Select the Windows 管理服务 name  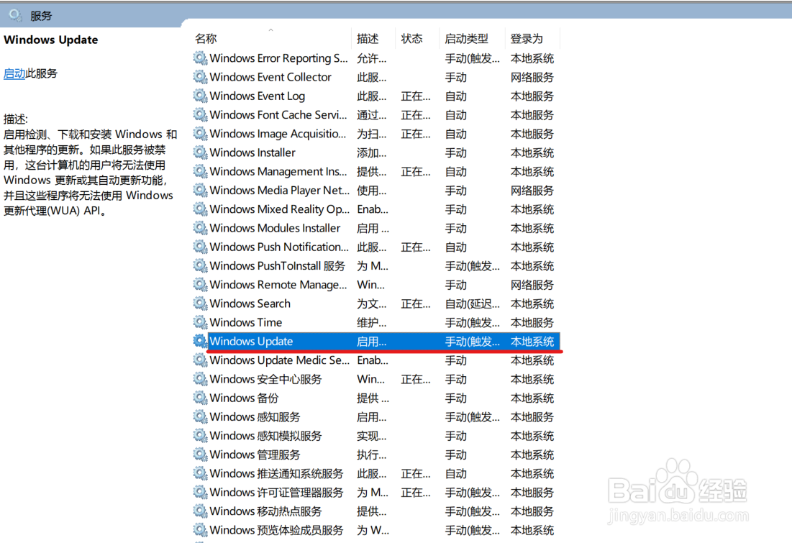255,454
